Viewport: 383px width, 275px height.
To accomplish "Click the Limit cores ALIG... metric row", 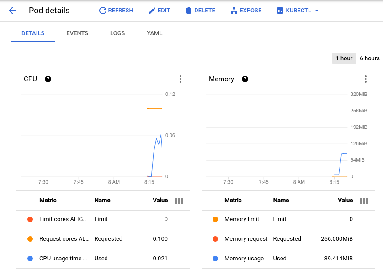I will 103,219.
